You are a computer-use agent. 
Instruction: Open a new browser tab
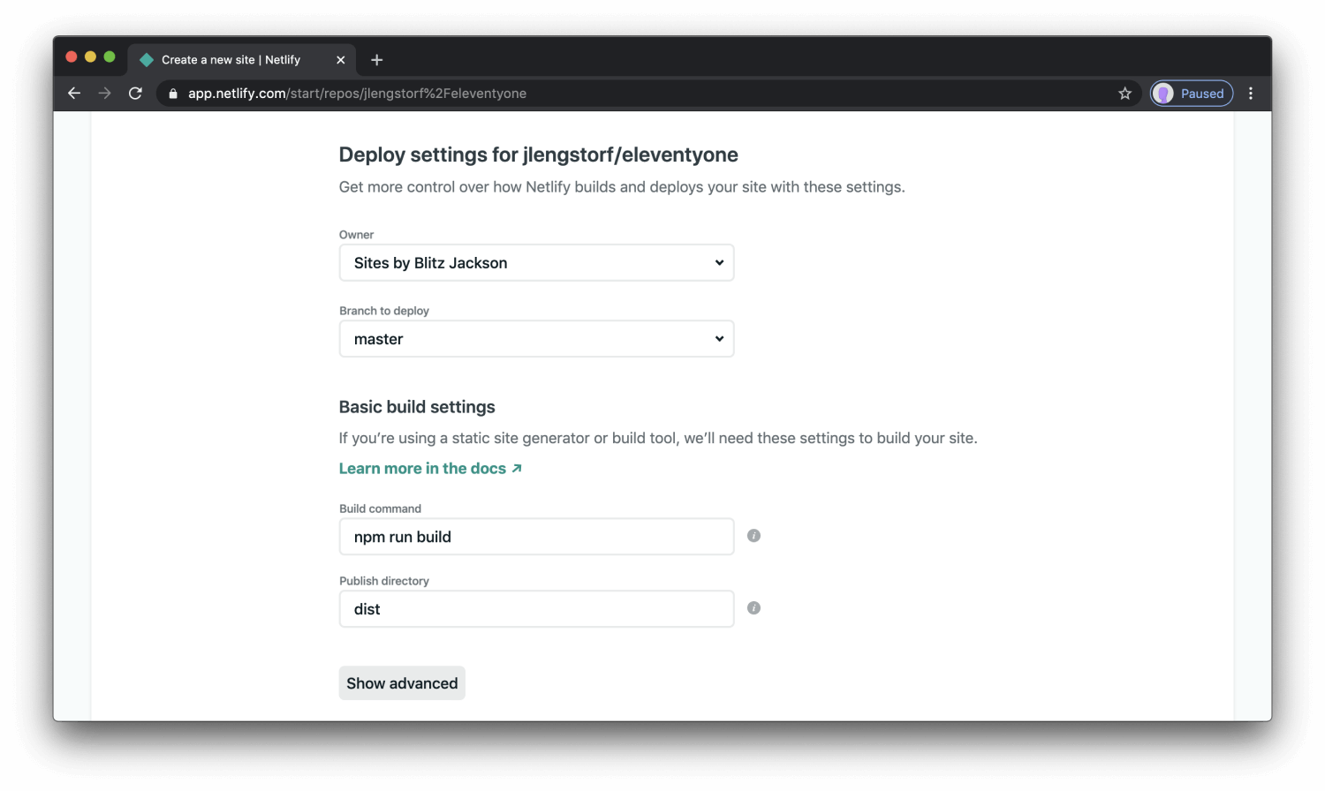(x=376, y=59)
